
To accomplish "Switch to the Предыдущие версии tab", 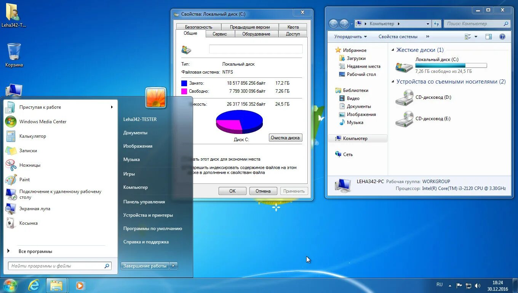I will tap(250, 27).
